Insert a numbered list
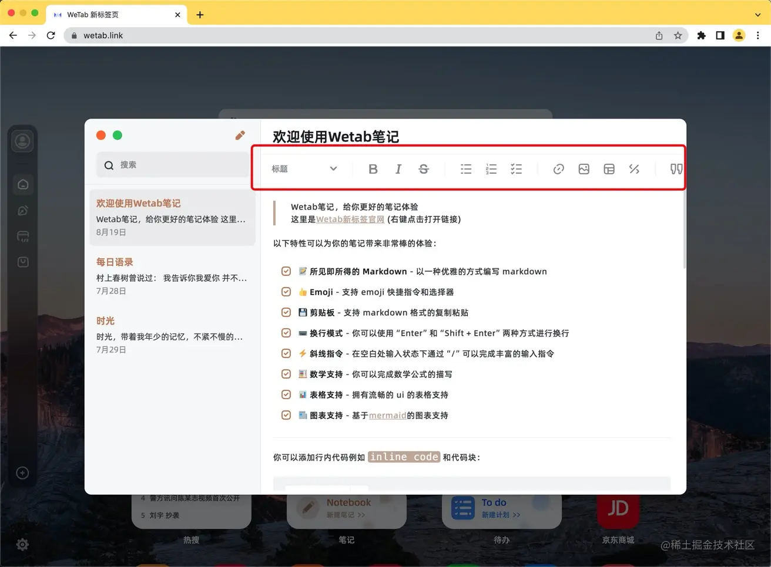This screenshot has height=567, width=771. (x=491, y=169)
